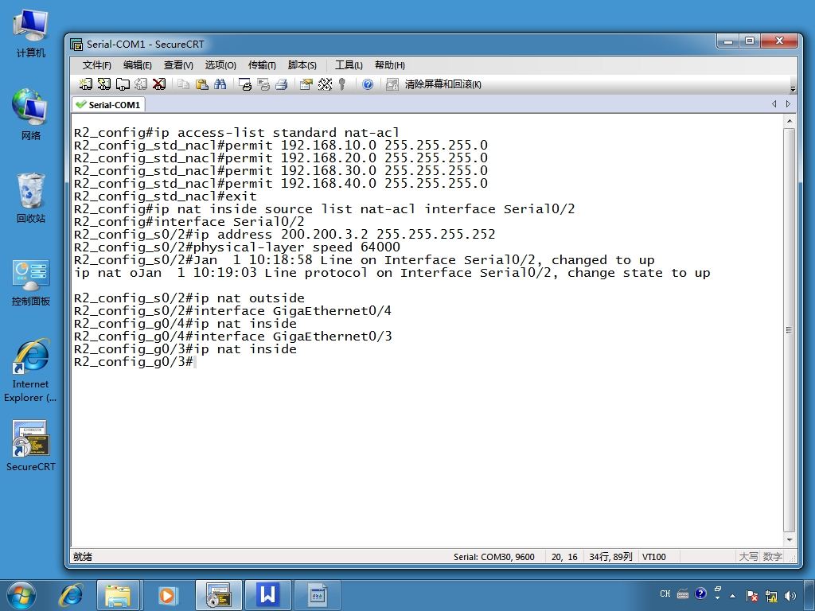
Task: Open Session Options from the toolbar icon
Action: click(306, 84)
